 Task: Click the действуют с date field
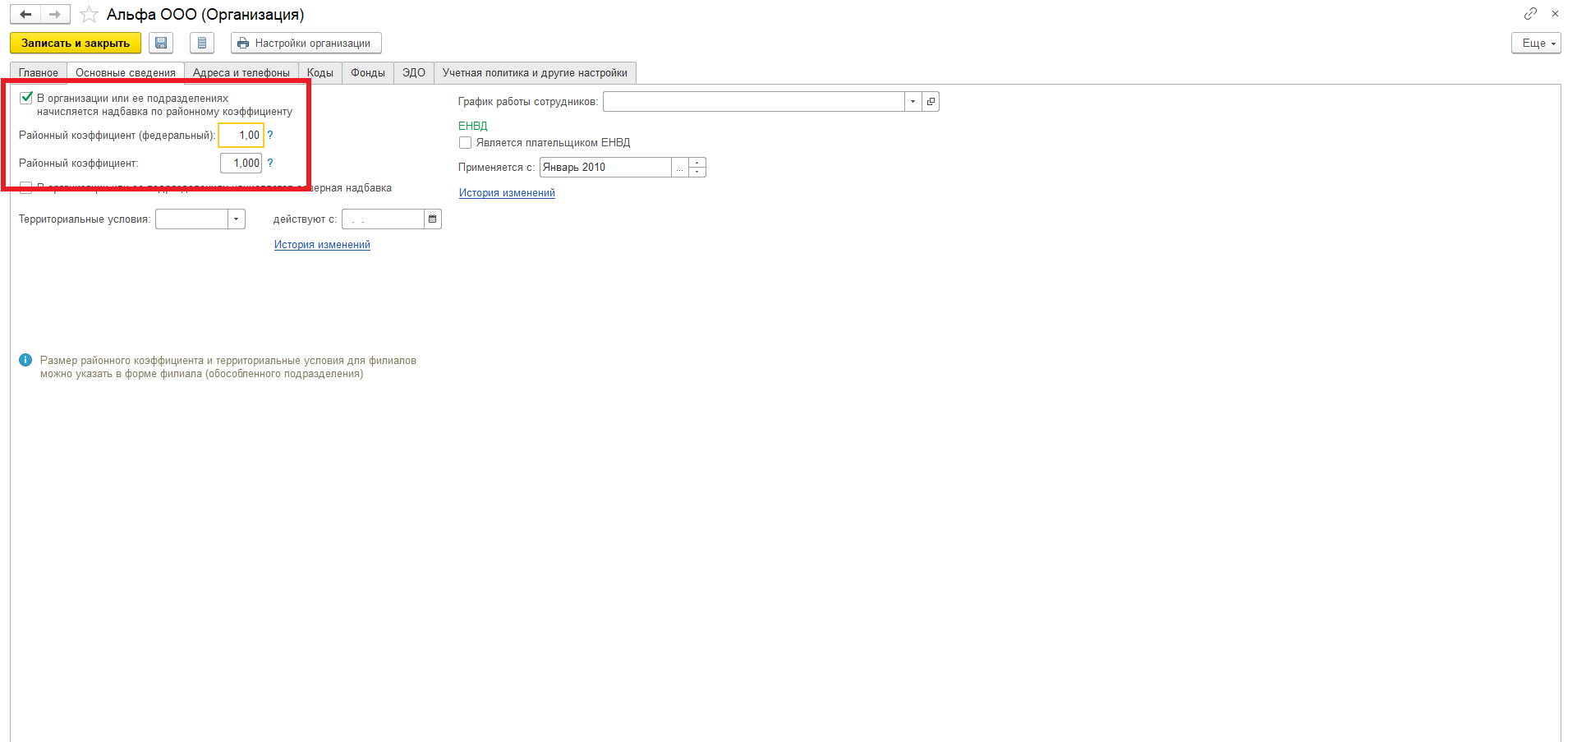tap(383, 219)
